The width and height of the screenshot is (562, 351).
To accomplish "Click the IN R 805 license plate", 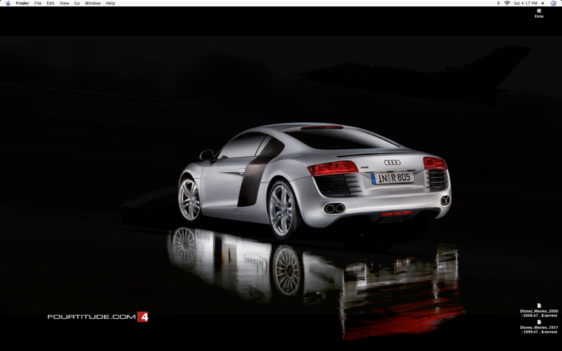I will 392,178.
